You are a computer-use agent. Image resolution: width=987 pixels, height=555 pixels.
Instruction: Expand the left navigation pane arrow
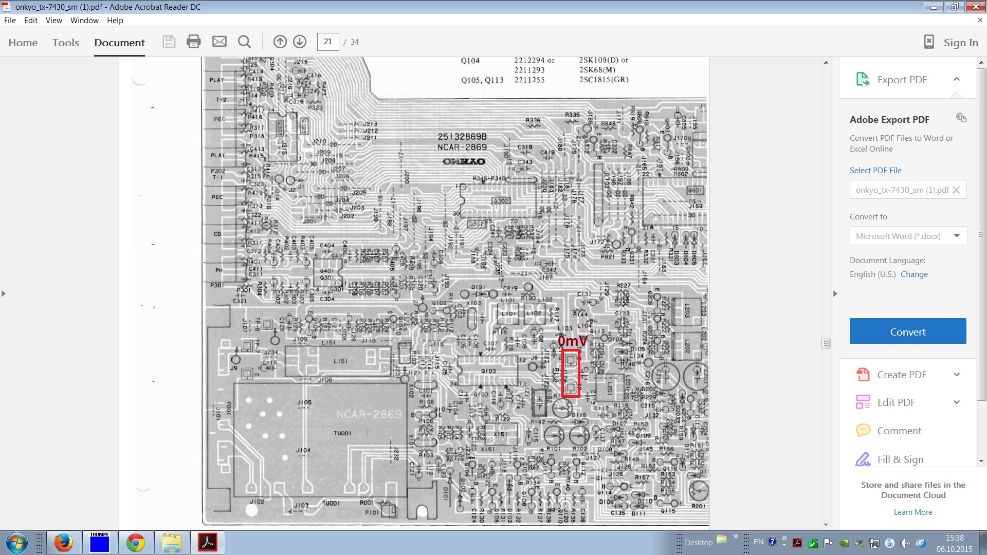pos(4,293)
